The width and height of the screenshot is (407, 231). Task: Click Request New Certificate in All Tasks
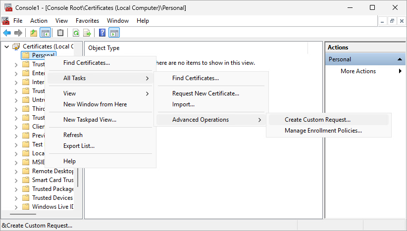coord(205,93)
